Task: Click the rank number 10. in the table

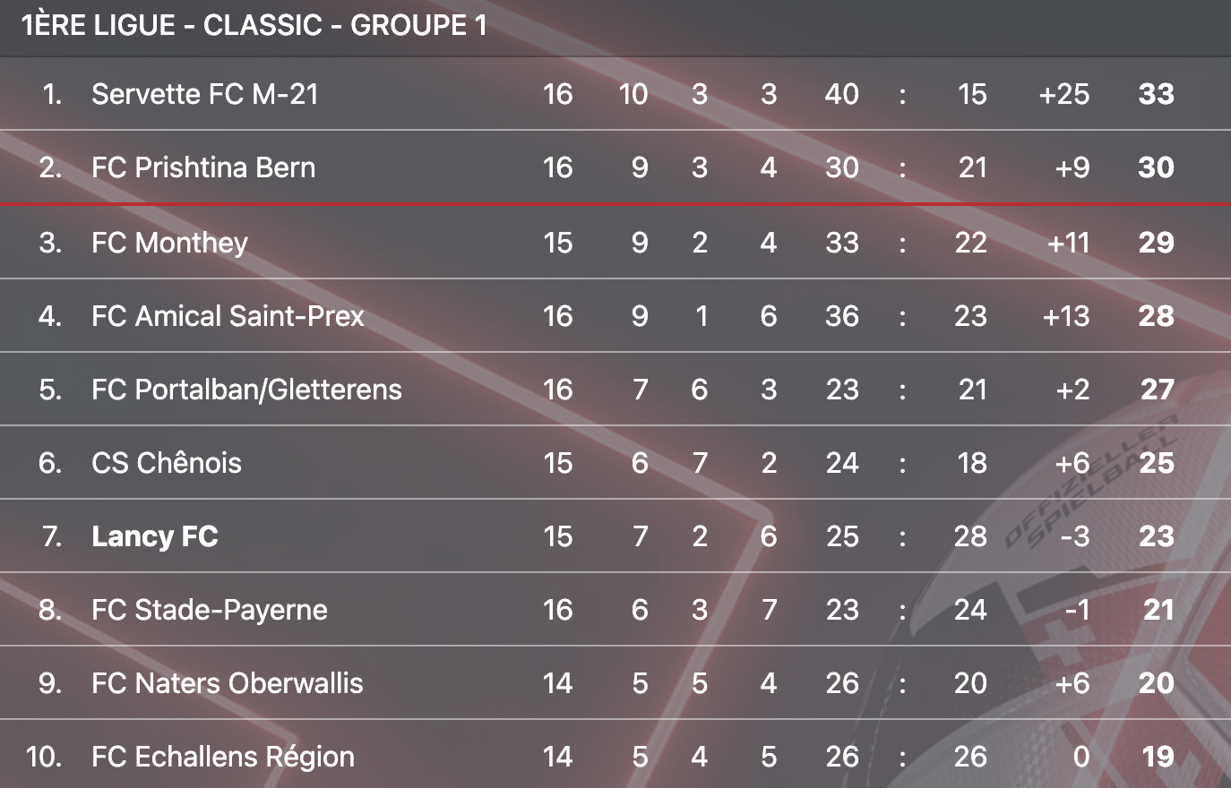Action: pos(44,757)
